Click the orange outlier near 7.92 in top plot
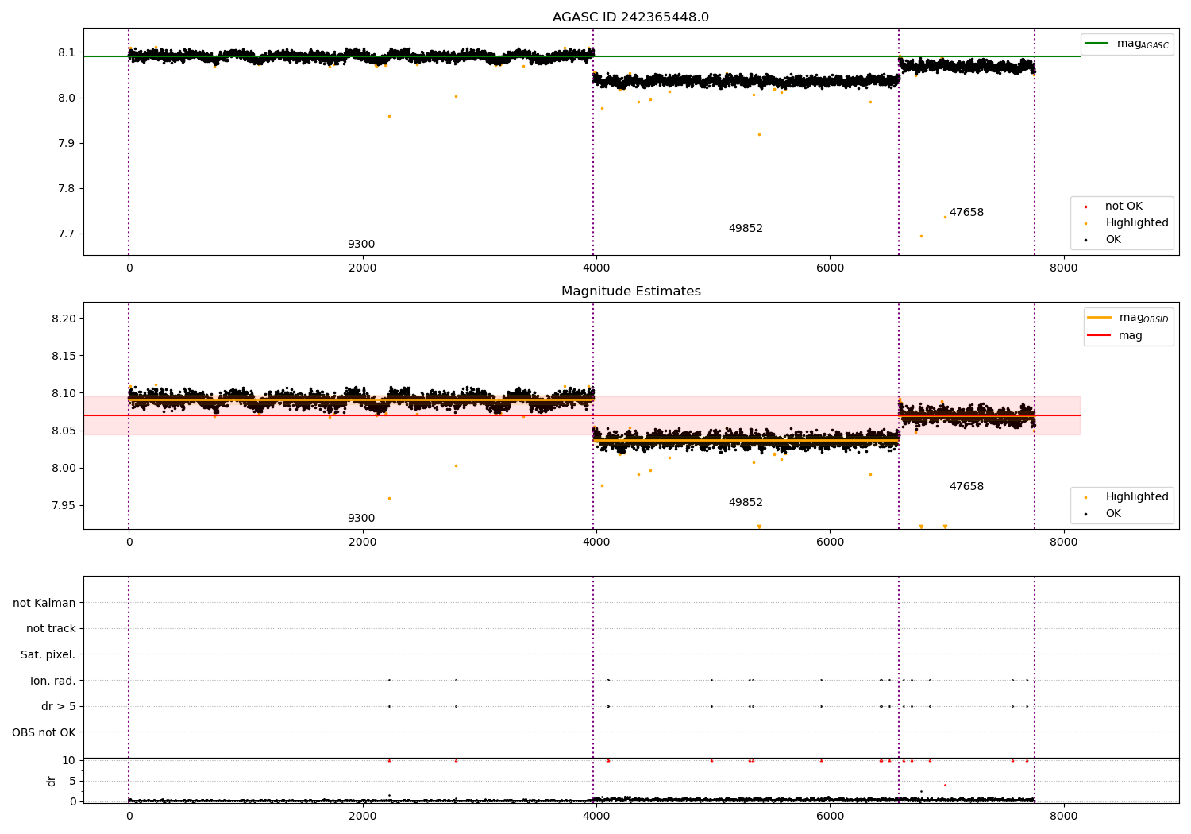 click(x=759, y=134)
